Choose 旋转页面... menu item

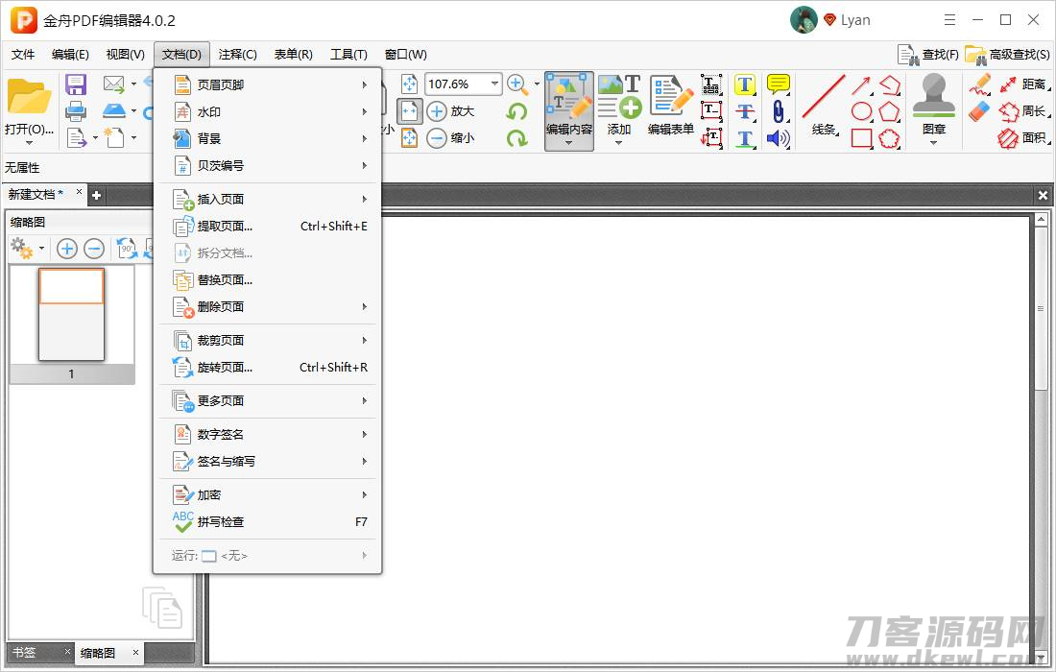click(268, 368)
